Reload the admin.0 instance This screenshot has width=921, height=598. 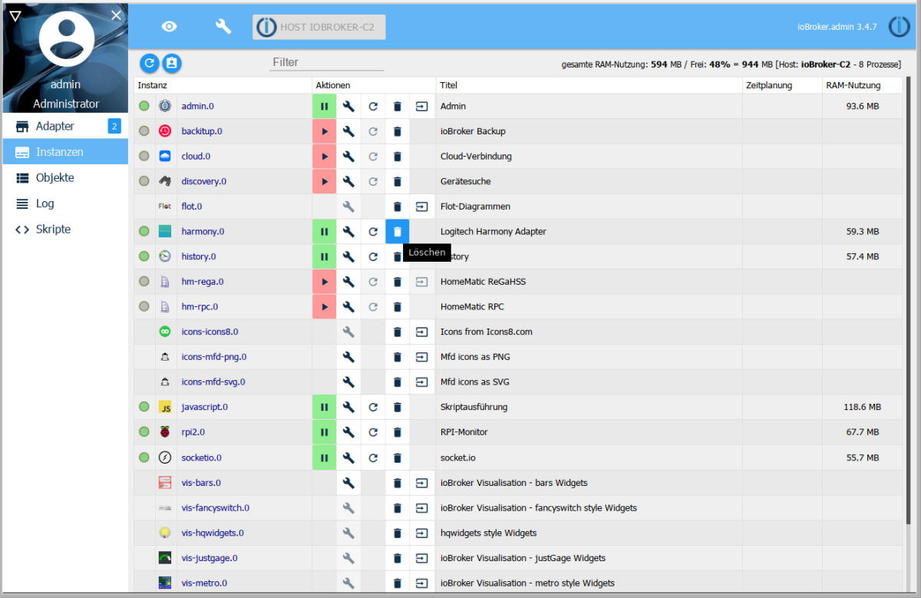373,106
